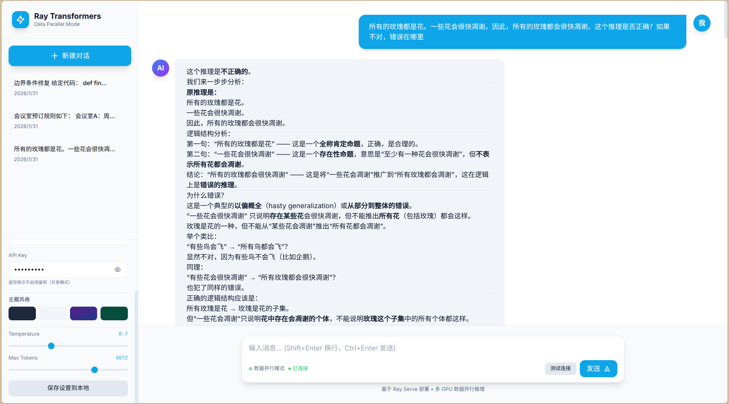Click the warning triangle inside 发送 button
This screenshot has height=404, width=729.
607,368
